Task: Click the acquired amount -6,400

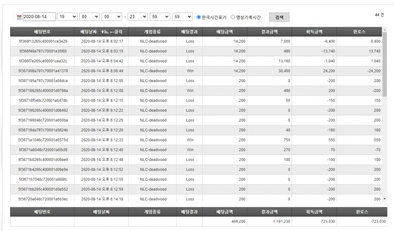Action: [x=330, y=41]
